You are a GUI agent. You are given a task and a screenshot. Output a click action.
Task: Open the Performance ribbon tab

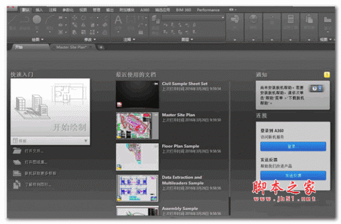(x=208, y=10)
